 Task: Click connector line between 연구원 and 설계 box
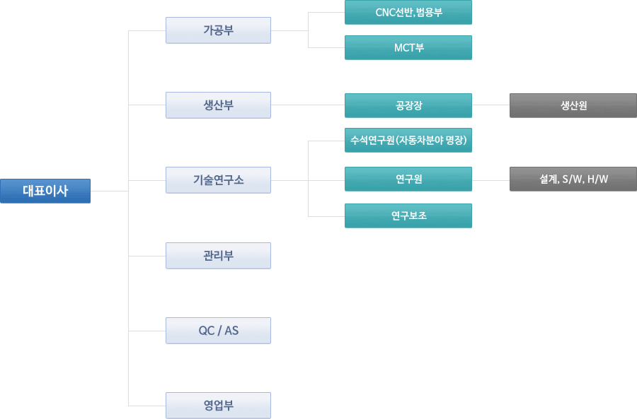(x=490, y=180)
